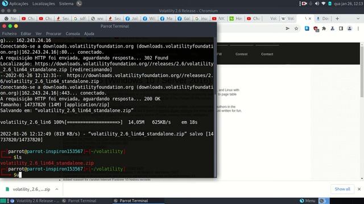Switch to the green 'Ho' tab
This screenshot has width=364, height=204.
pyautogui.click(x=236, y=19)
